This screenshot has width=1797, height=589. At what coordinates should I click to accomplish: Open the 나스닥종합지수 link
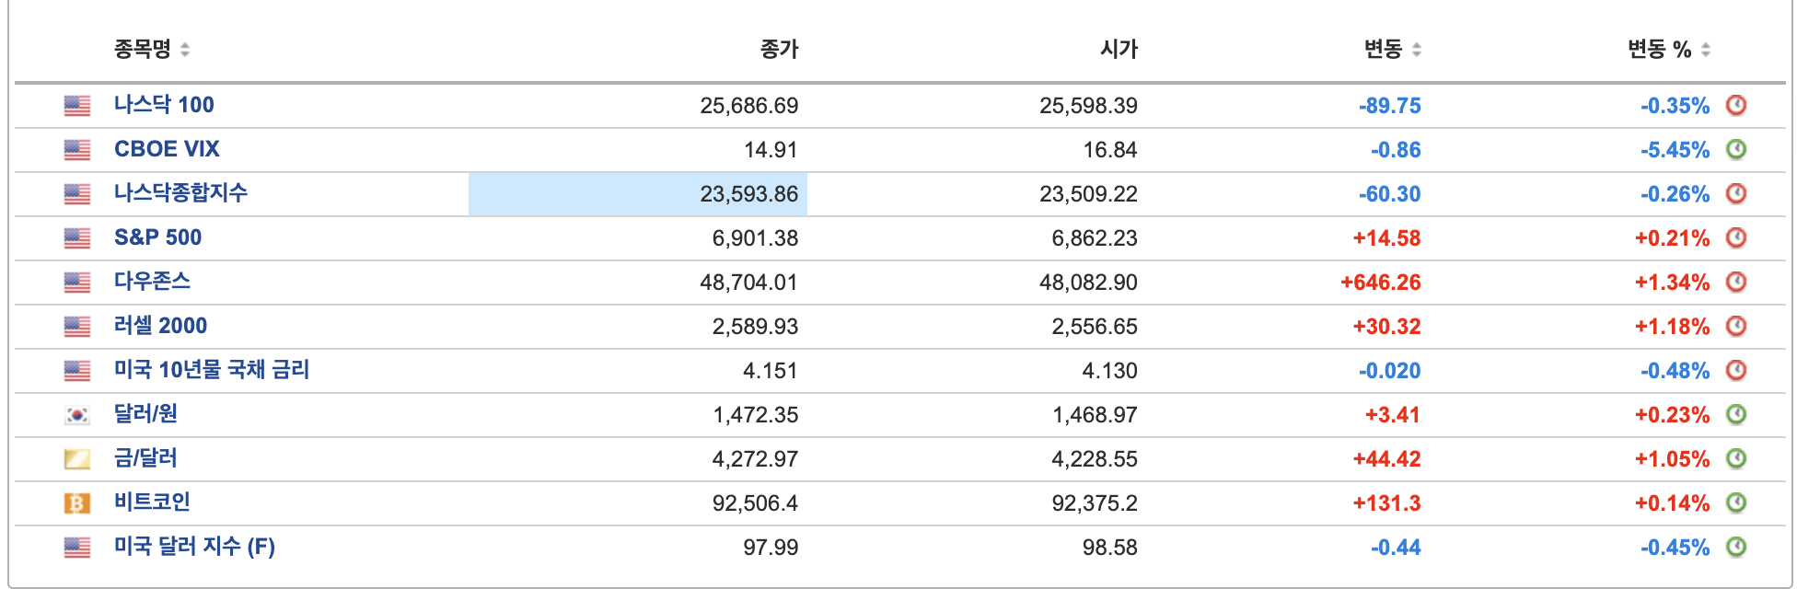[180, 193]
